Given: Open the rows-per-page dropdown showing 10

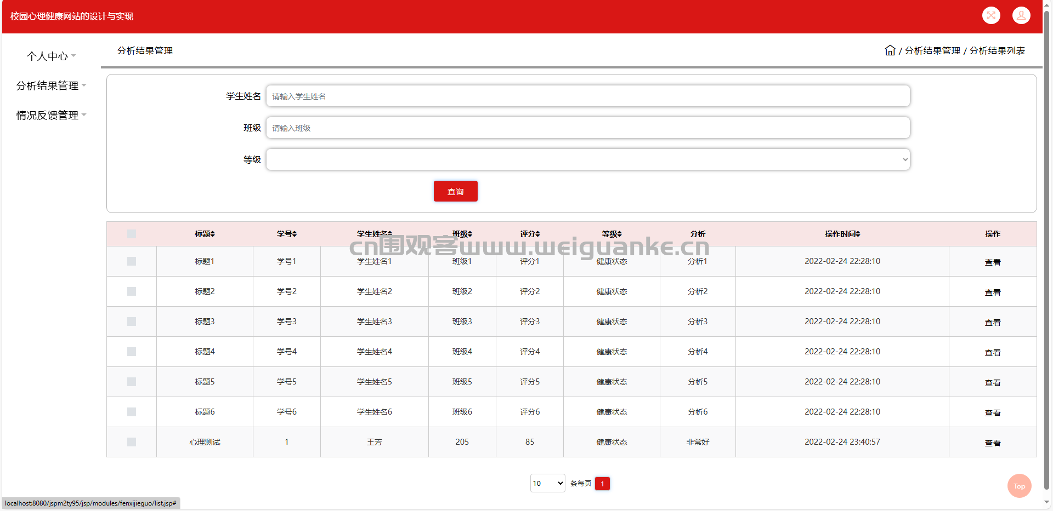Looking at the screenshot, I should [547, 483].
